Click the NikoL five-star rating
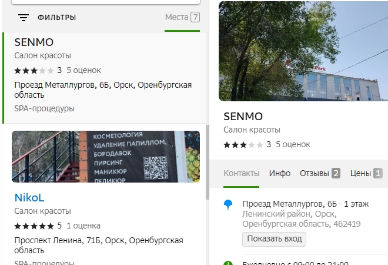388x265 pixels. pos(34,226)
